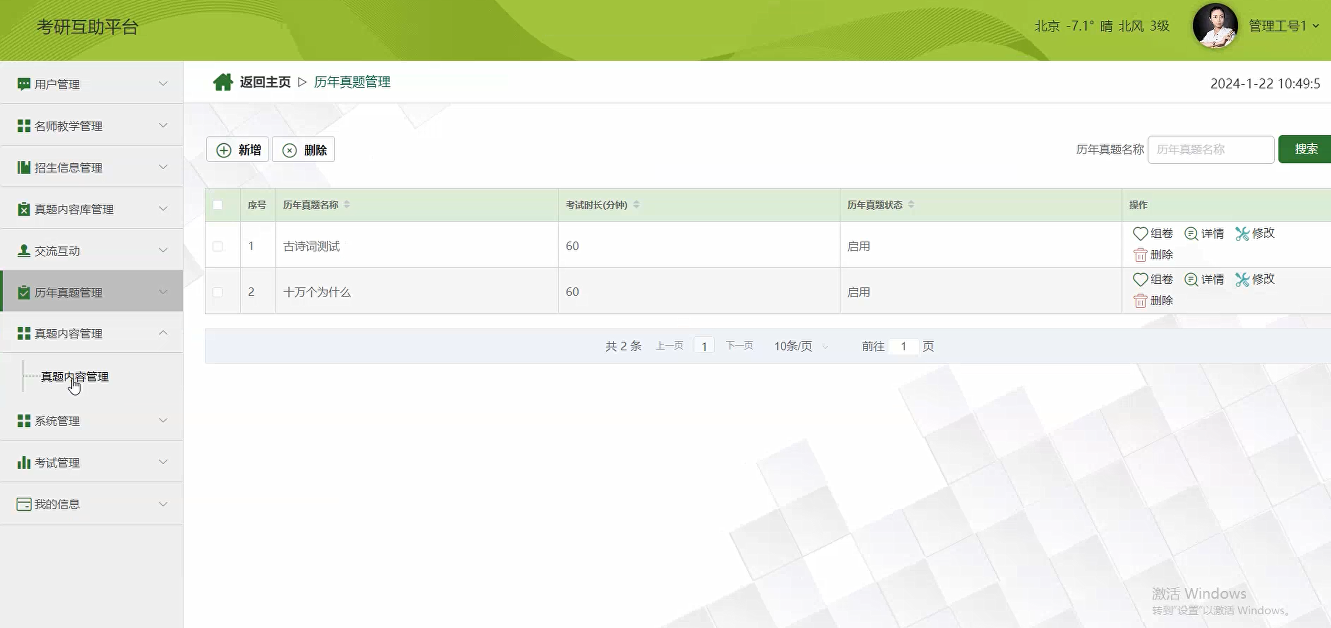
Task: Click the 招生信息管理 books icon
Action: pos(24,167)
